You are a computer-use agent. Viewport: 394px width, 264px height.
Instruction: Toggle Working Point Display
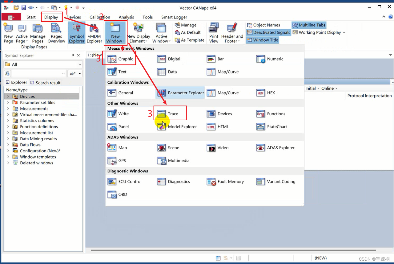[319, 32]
